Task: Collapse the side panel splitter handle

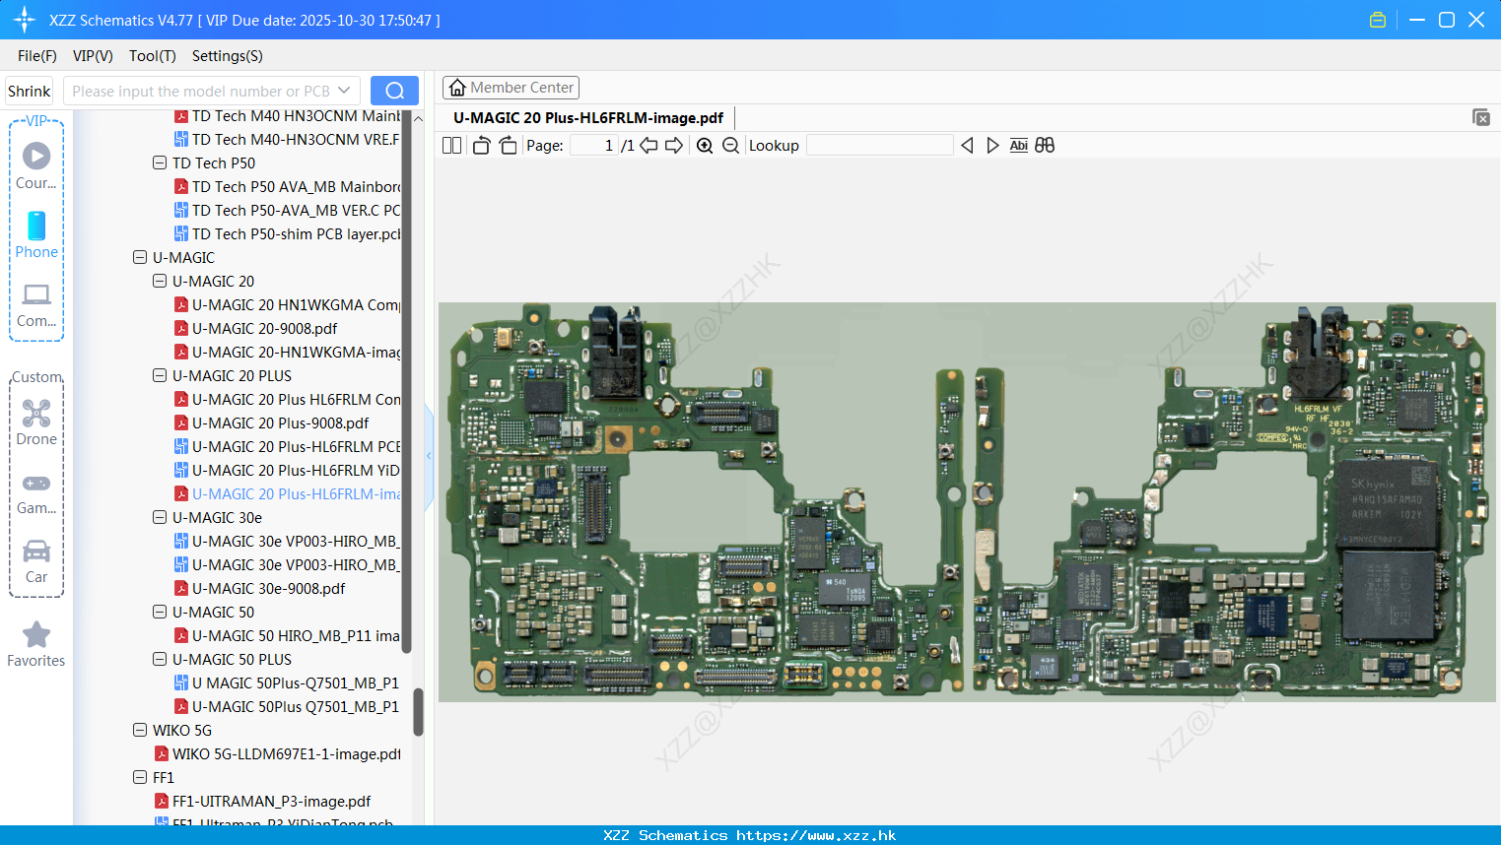Action: [x=429, y=456]
